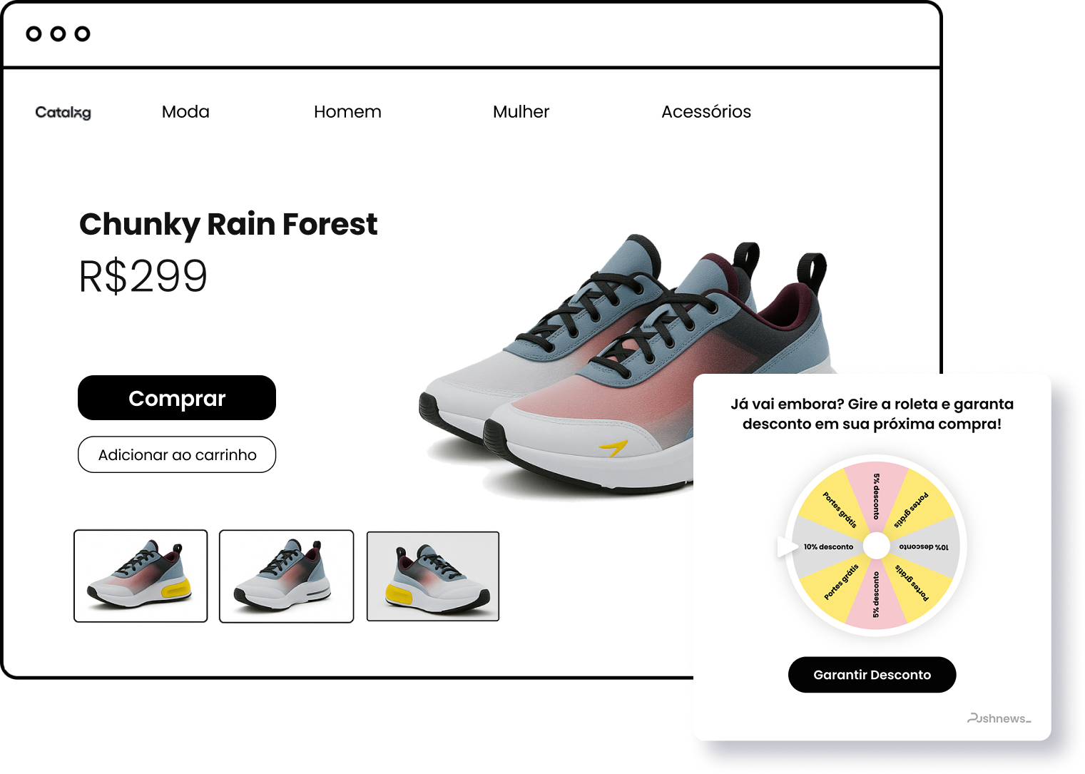
Task: Open the Moda menu item
Action: point(185,112)
